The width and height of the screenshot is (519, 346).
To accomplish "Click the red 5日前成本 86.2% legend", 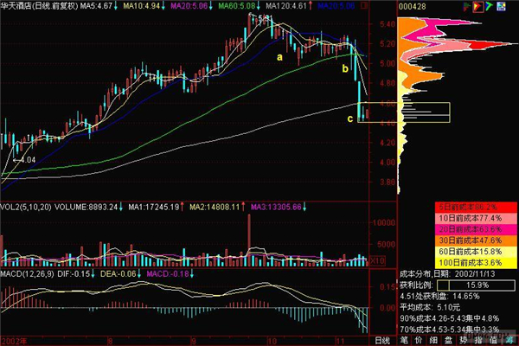I will (476, 208).
